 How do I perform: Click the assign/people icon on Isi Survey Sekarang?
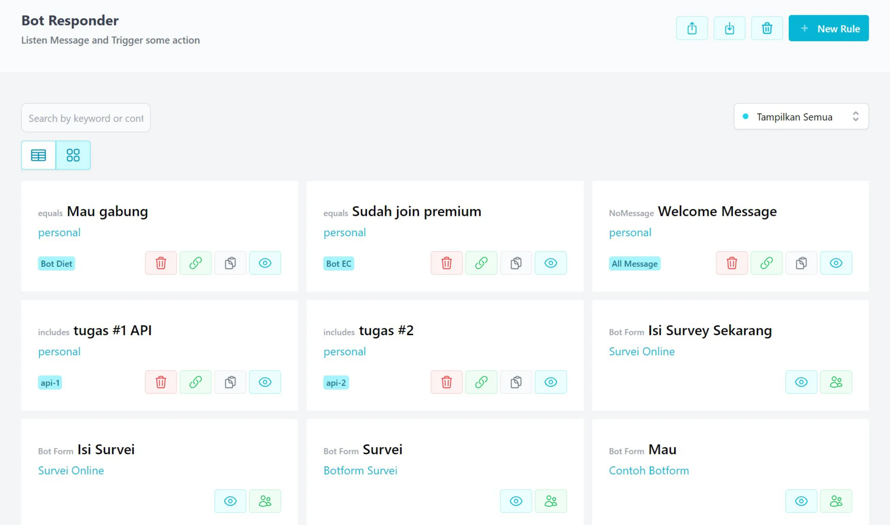coord(836,382)
